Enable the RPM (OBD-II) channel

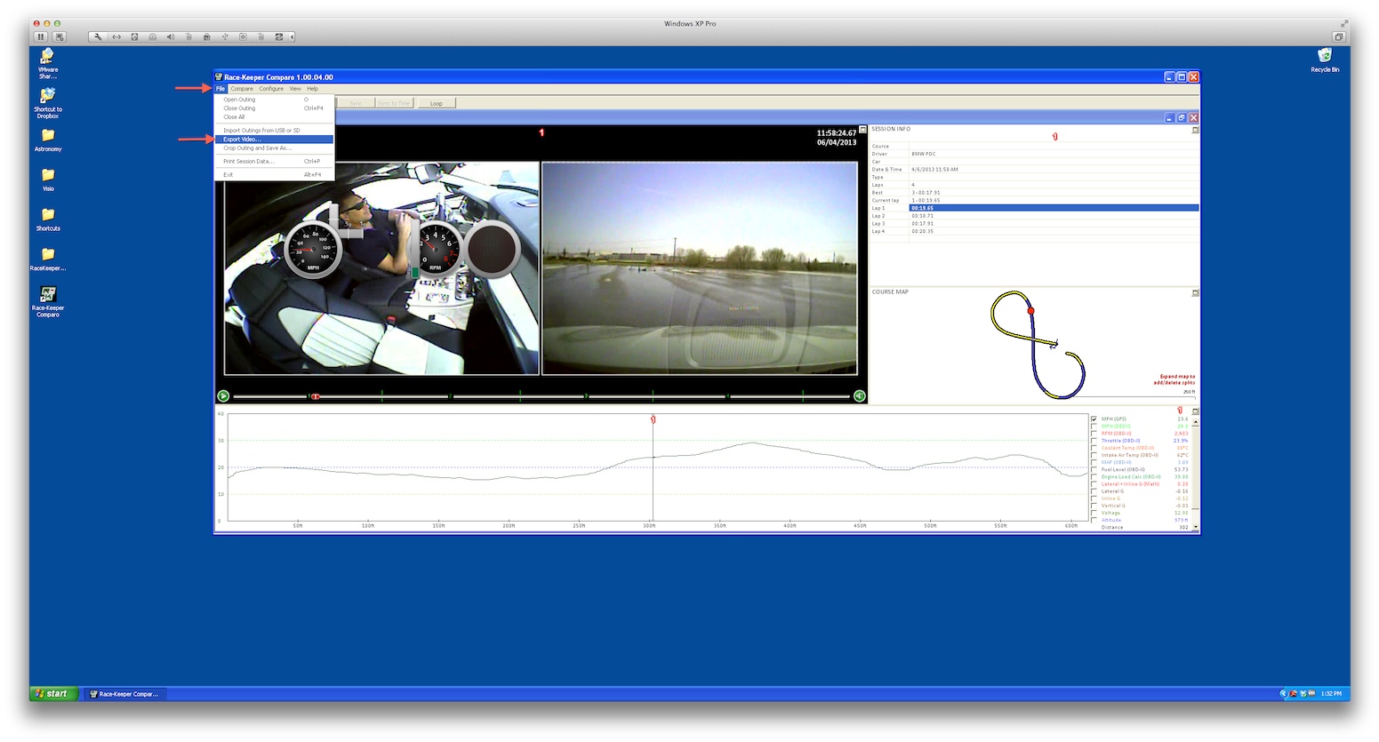tap(1094, 434)
